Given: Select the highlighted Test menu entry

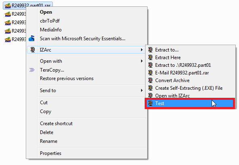Looking at the screenshot, I should click(190, 103).
